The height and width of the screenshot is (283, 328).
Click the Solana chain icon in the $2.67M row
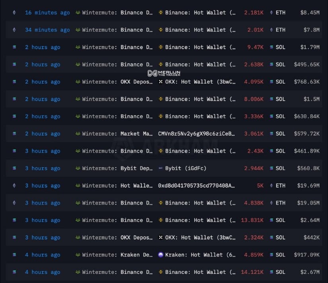pos(15,272)
